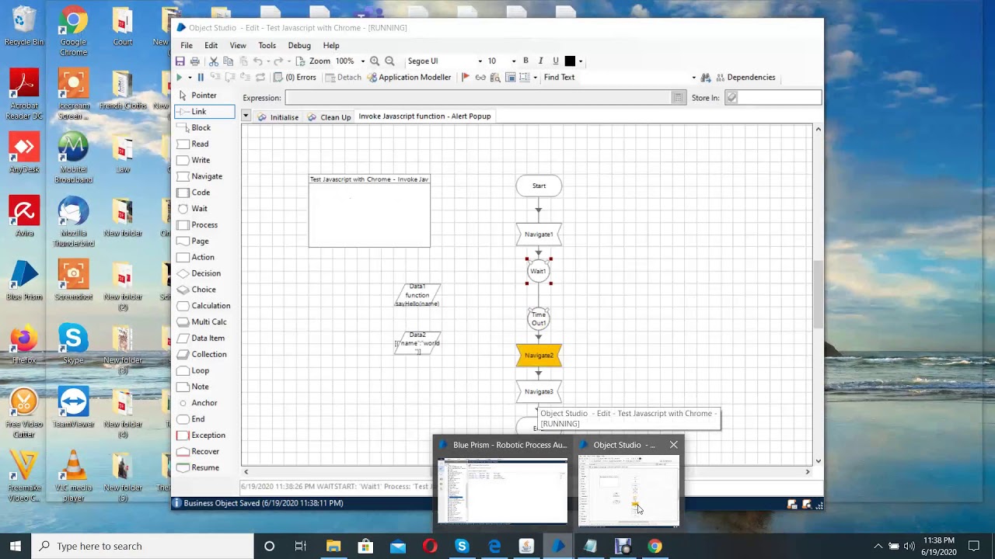
Task: Activate the Link tool
Action: tap(204, 112)
